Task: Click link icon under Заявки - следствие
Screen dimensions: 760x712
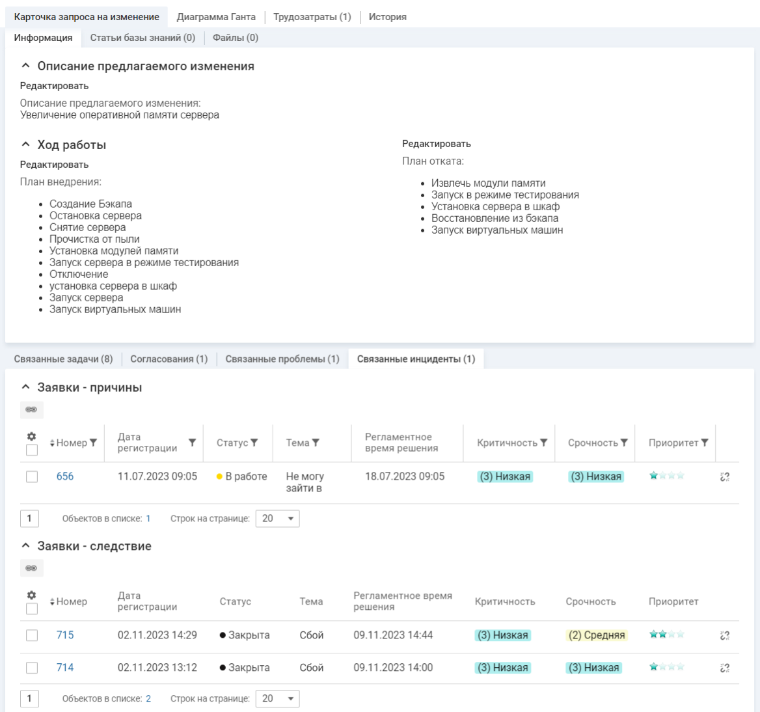Action: click(31, 568)
